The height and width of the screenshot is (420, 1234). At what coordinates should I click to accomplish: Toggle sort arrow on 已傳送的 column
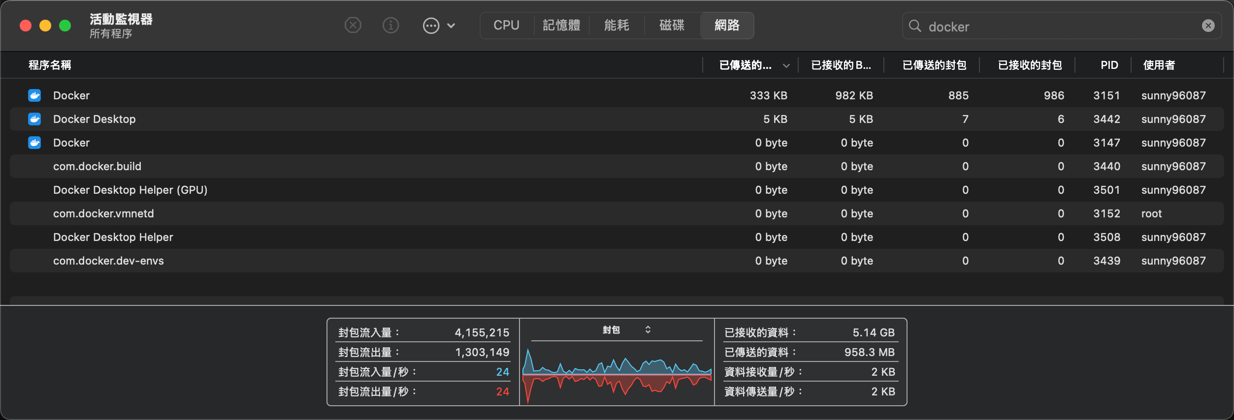[x=786, y=65]
